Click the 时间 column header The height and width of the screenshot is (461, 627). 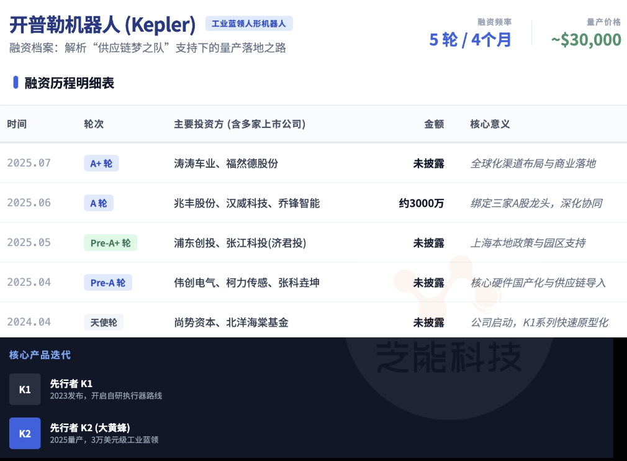pyautogui.click(x=17, y=124)
